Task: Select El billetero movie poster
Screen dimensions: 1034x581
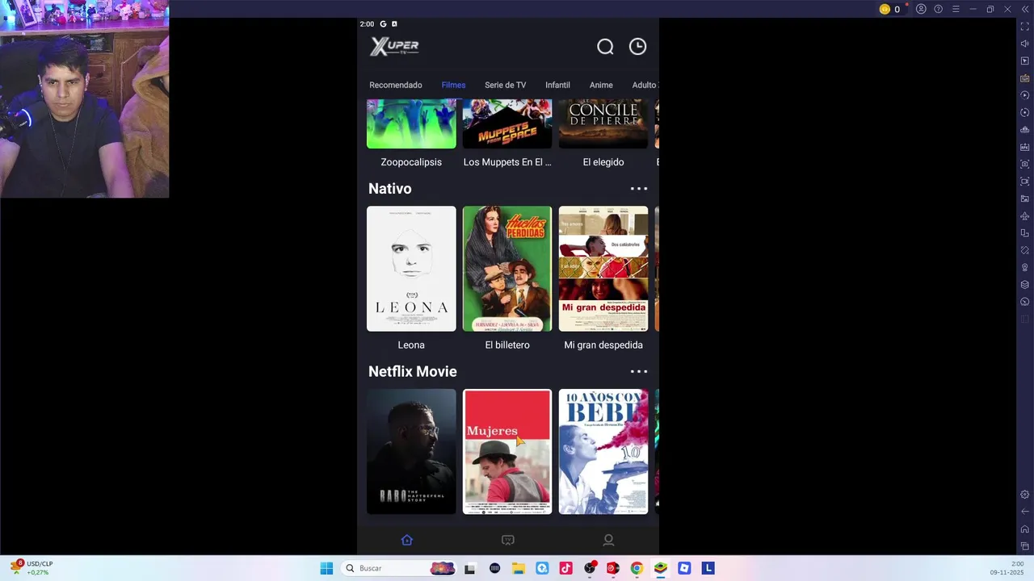Action: [507, 269]
